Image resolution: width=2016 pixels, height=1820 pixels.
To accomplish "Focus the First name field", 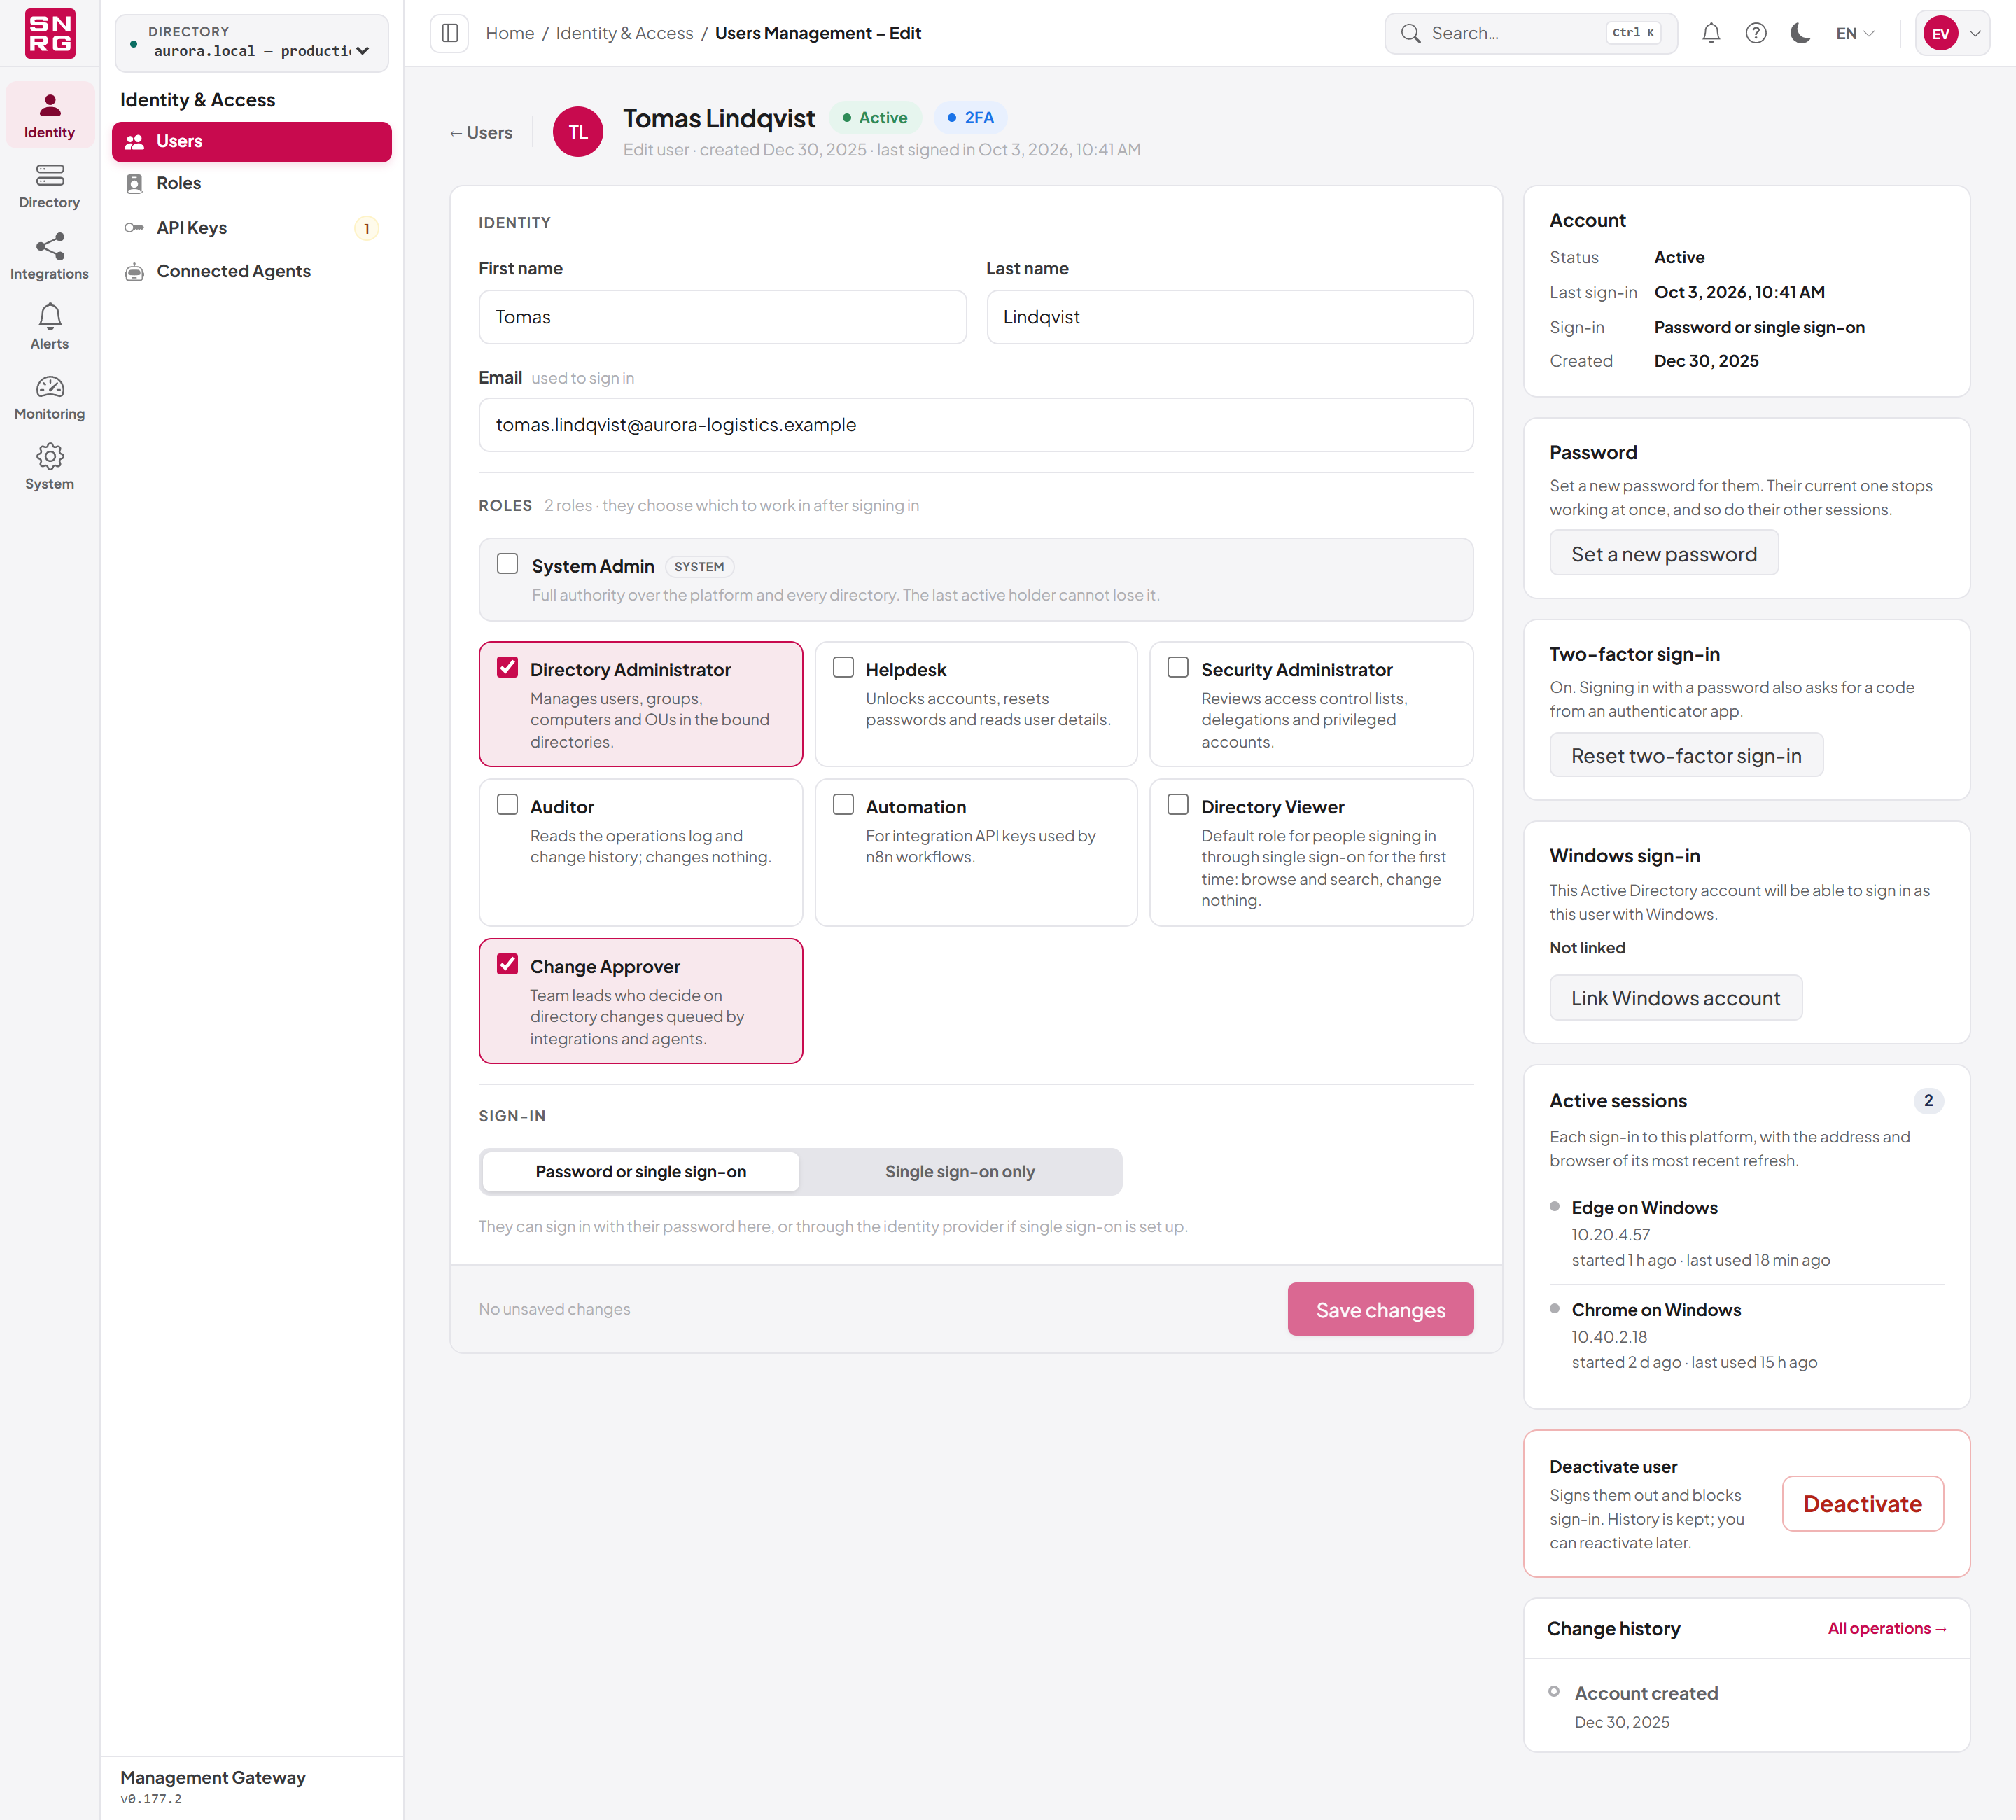I will coord(723,317).
